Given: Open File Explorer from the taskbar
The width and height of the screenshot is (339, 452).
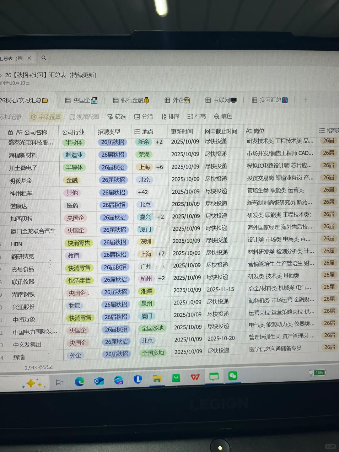Looking at the screenshot, I should (x=157, y=379).
